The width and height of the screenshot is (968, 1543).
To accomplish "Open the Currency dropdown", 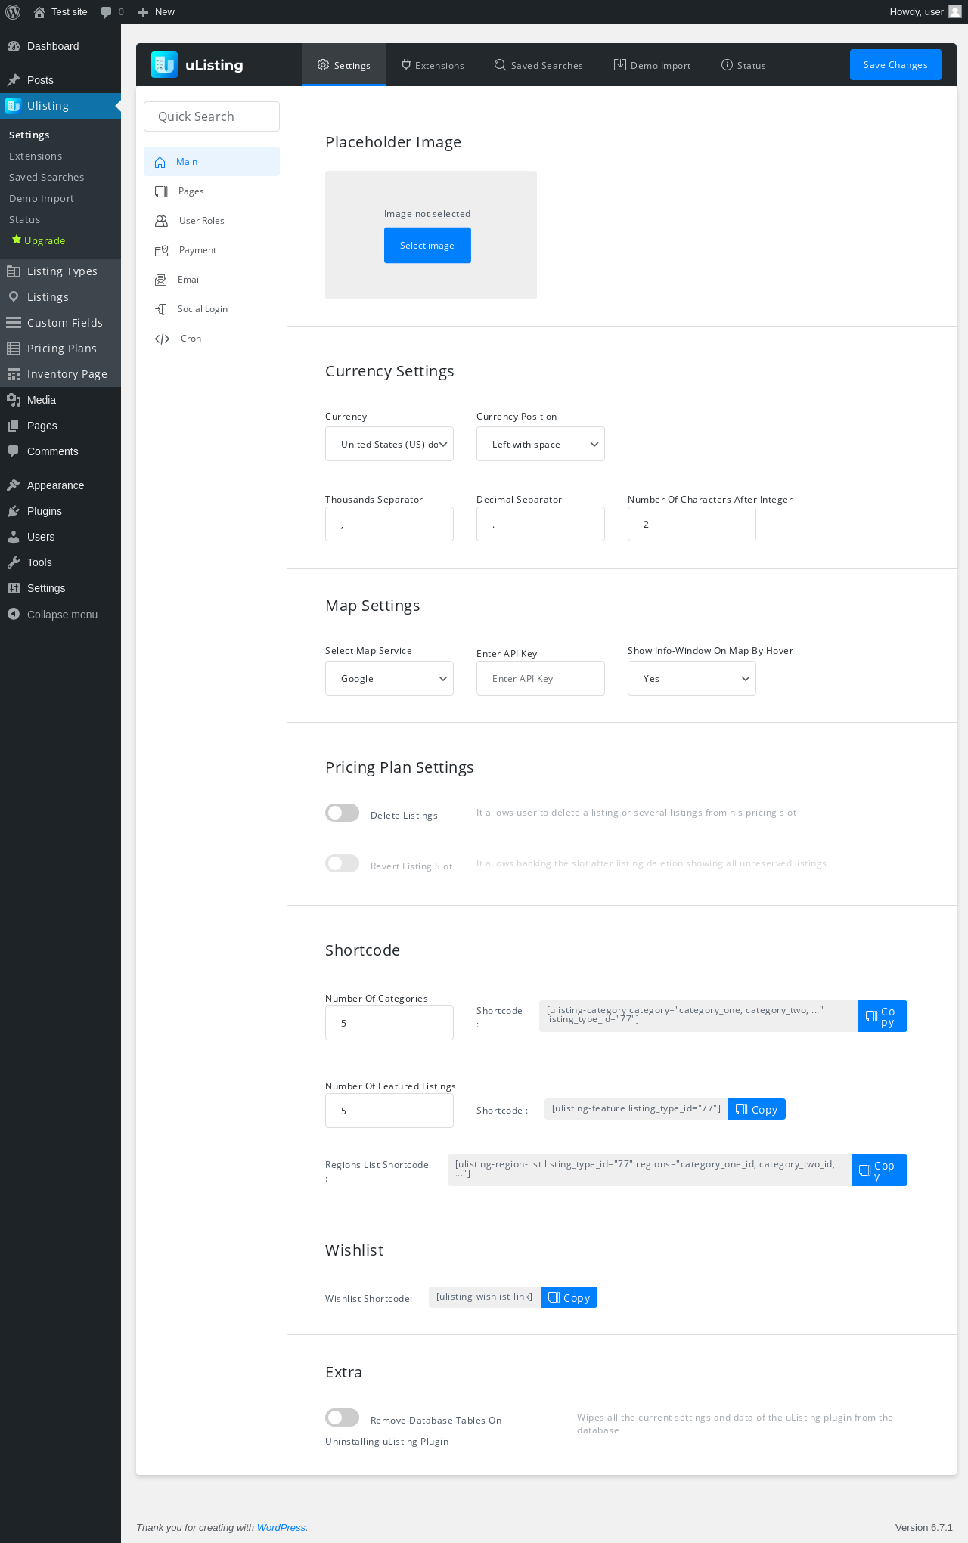I will (x=389, y=445).
